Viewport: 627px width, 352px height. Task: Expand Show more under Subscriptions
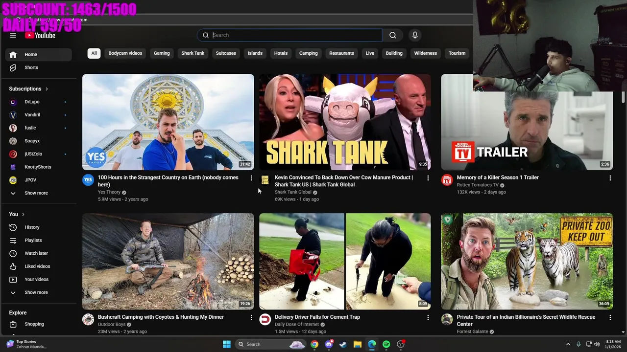coord(38,193)
